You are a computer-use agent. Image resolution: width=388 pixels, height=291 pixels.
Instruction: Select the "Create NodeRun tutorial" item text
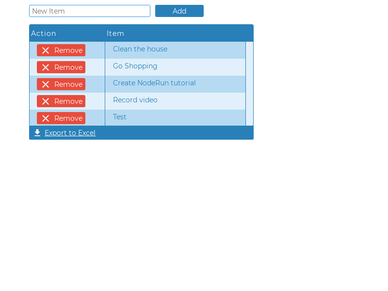click(154, 83)
